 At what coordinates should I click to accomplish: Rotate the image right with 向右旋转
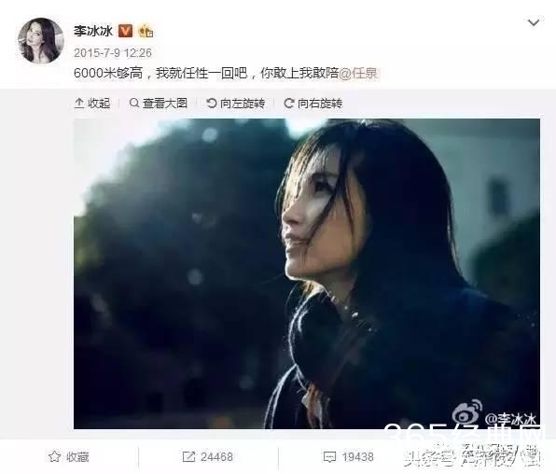click(x=313, y=104)
